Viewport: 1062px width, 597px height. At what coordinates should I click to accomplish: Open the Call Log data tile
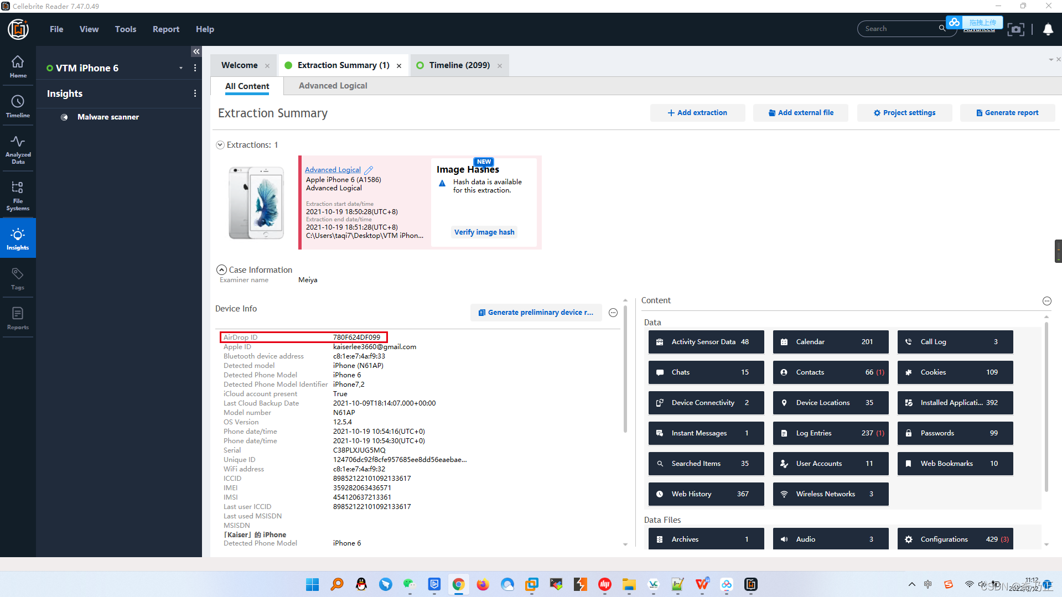(955, 342)
